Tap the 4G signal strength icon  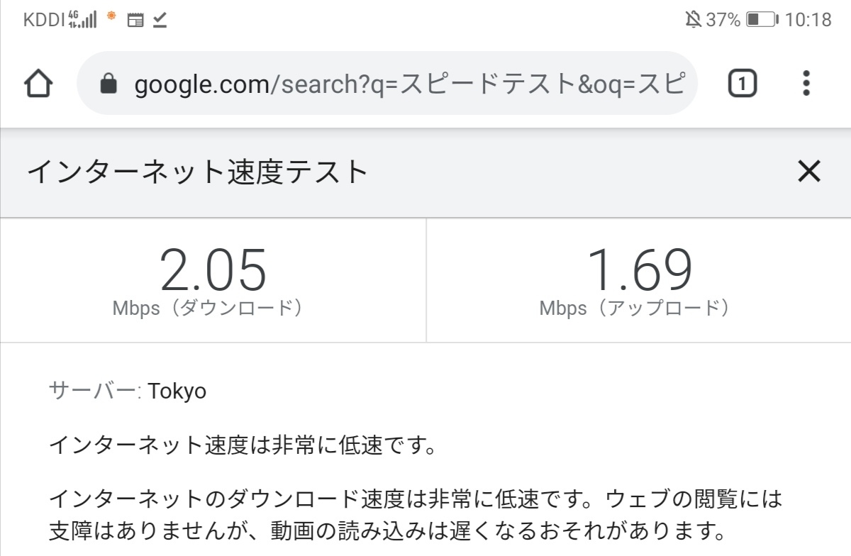click(82, 19)
